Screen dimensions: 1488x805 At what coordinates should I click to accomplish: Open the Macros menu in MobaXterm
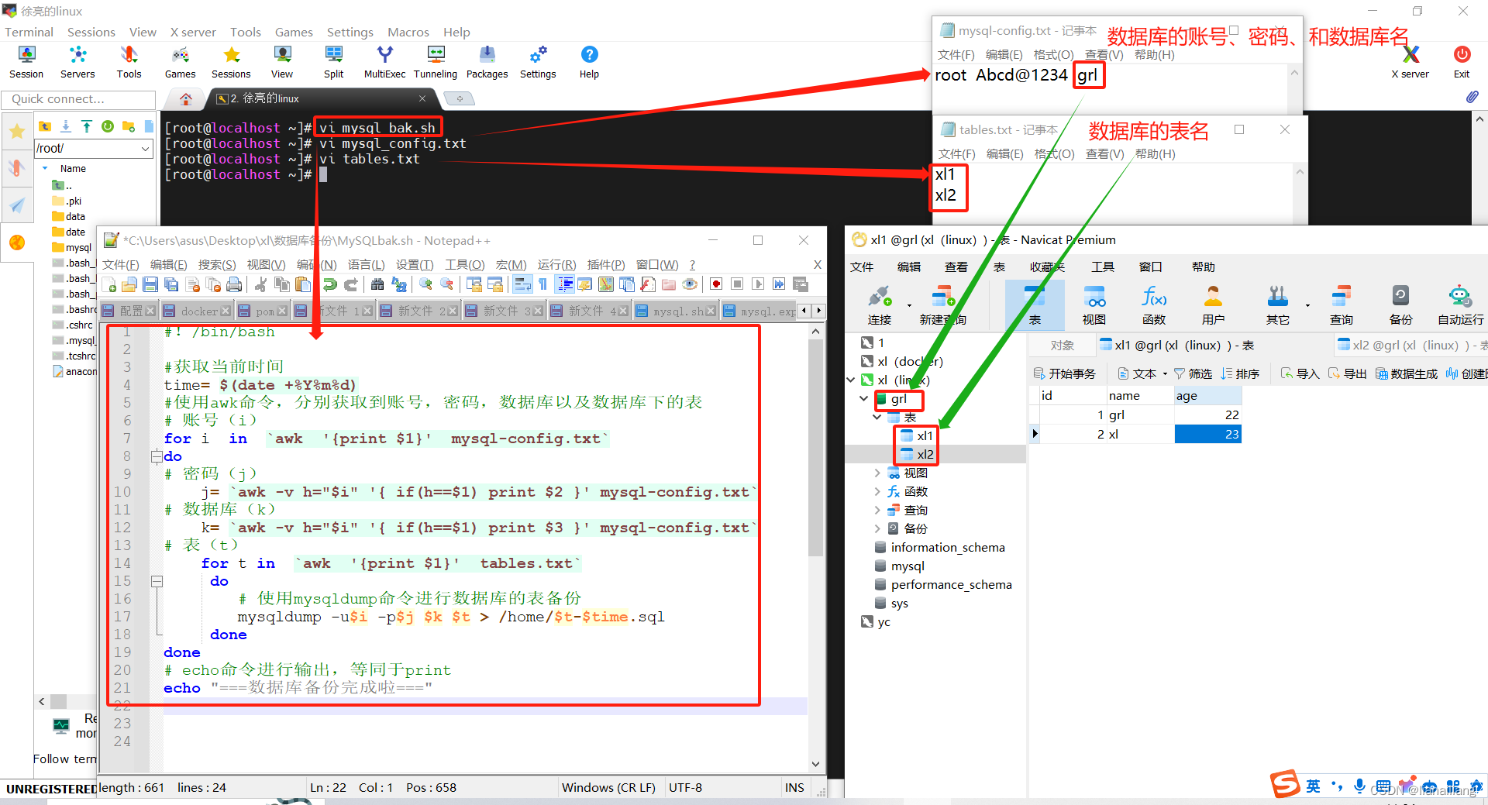(x=408, y=32)
